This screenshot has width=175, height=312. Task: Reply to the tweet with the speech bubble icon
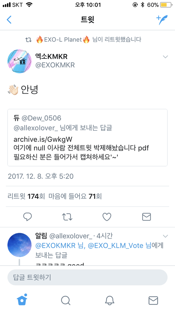tap(28, 217)
